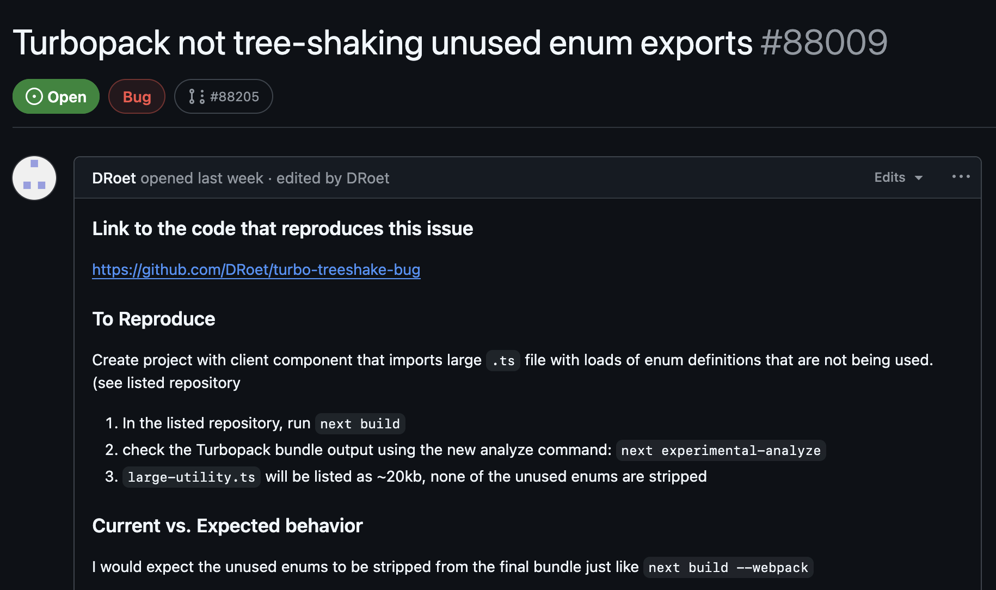Open the turbo-treeshake-bug repository link
This screenshot has width=996, height=590.
pos(256,269)
